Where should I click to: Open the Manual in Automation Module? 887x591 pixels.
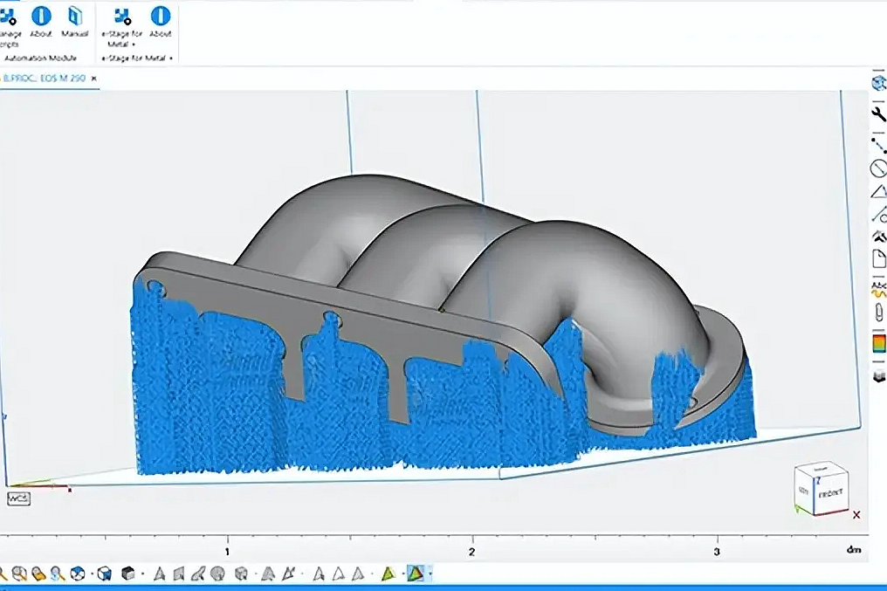click(x=74, y=17)
